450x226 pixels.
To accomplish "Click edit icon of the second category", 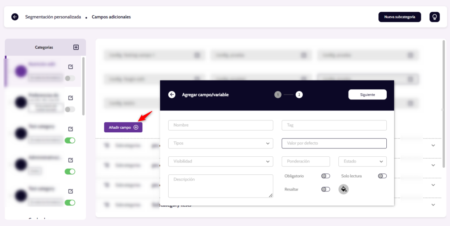I will tap(70, 98).
